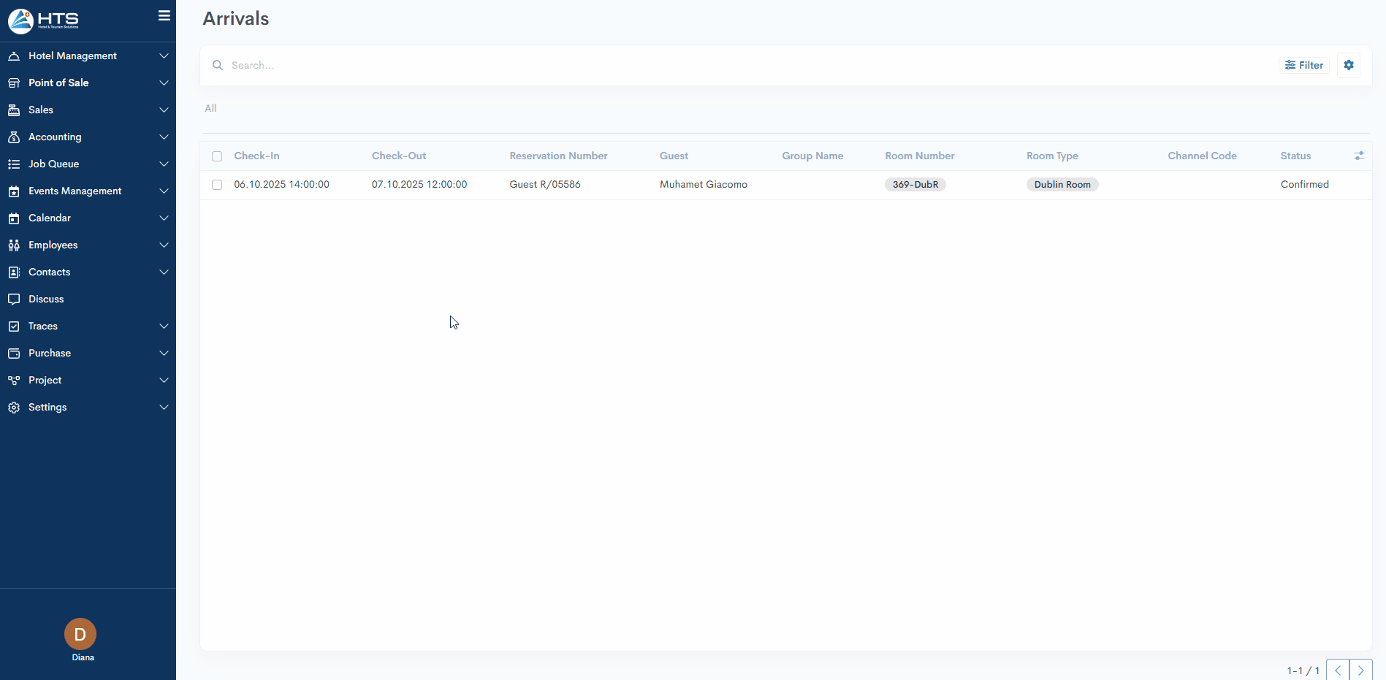
Task: Open the Point of Sale menu
Action: (58, 83)
